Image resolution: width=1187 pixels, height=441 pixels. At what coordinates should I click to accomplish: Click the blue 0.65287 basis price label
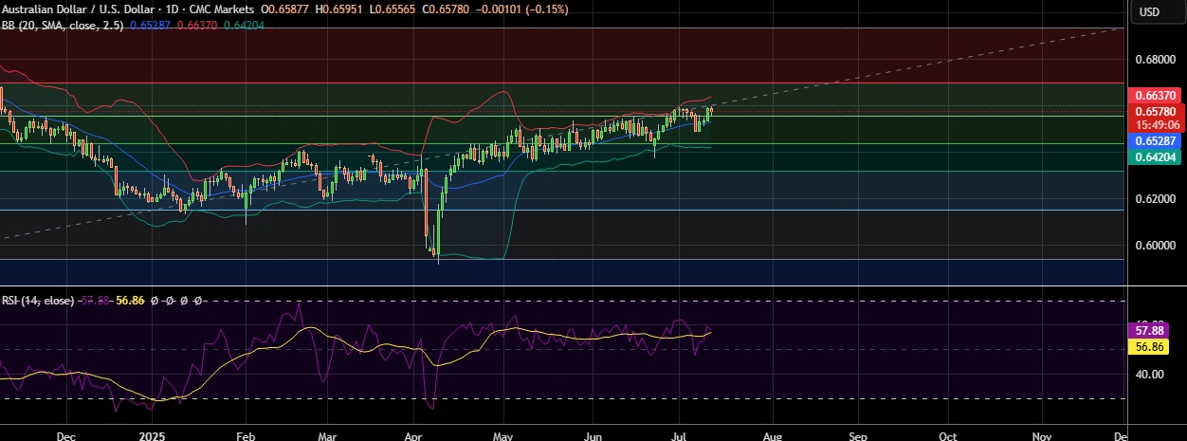coord(1154,140)
